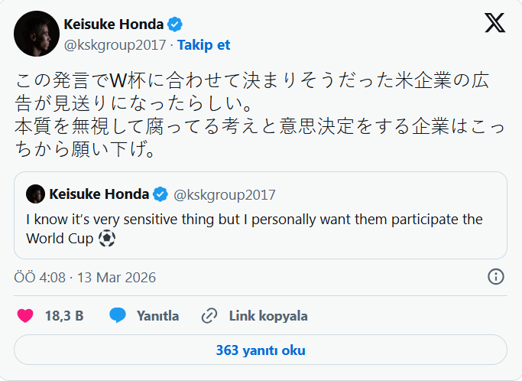The width and height of the screenshot is (522, 381).
Task: Click the reply speech bubble icon
Action: [118, 315]
